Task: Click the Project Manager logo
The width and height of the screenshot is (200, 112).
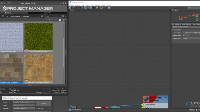Action: click(x=28, y=8)
